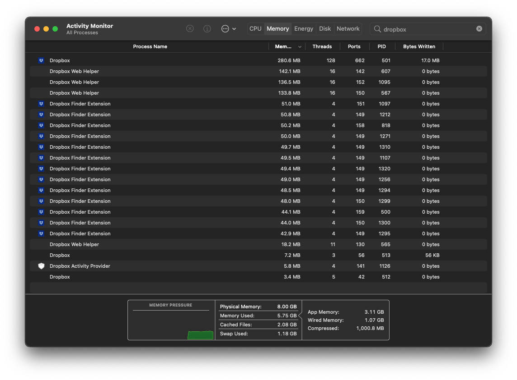Click the Physical Memory 8.00 GB value
The height and width of the screenshot is (380, 517).
point(287,307)
